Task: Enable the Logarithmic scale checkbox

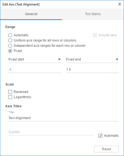Action: pos(10,97)
